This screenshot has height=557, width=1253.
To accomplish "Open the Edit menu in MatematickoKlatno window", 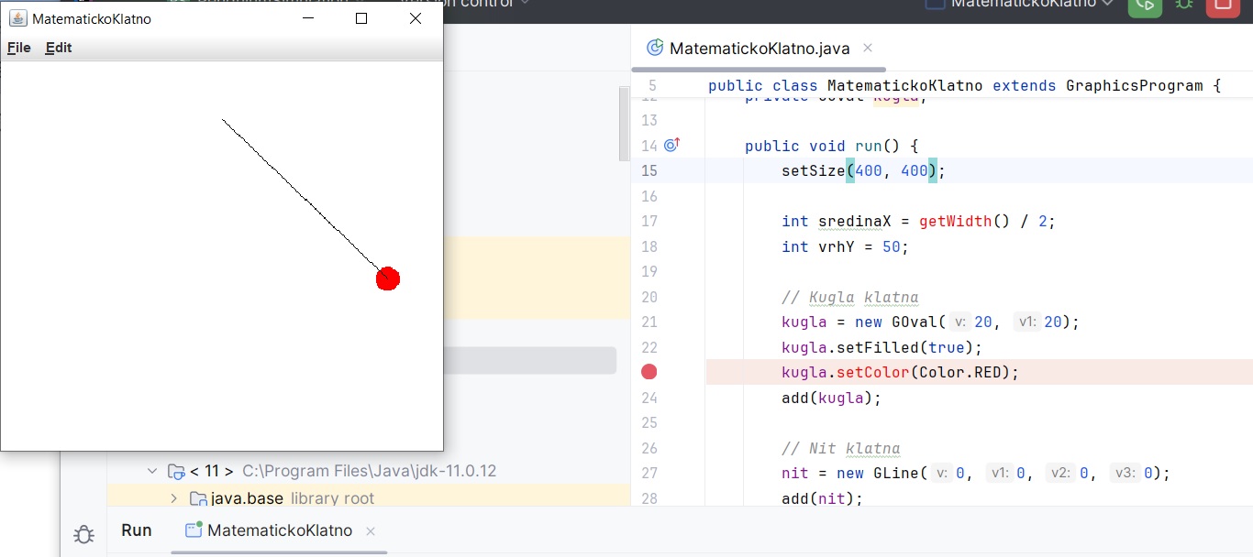I will point(59,48).
